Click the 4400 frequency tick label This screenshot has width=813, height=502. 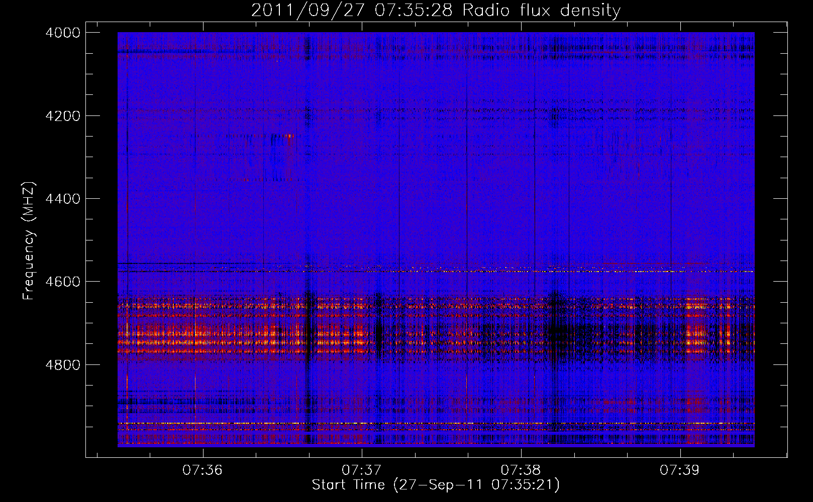(x=63, y=199)
